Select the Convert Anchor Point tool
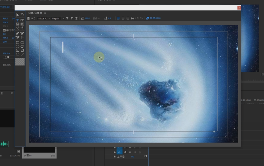 22,37
